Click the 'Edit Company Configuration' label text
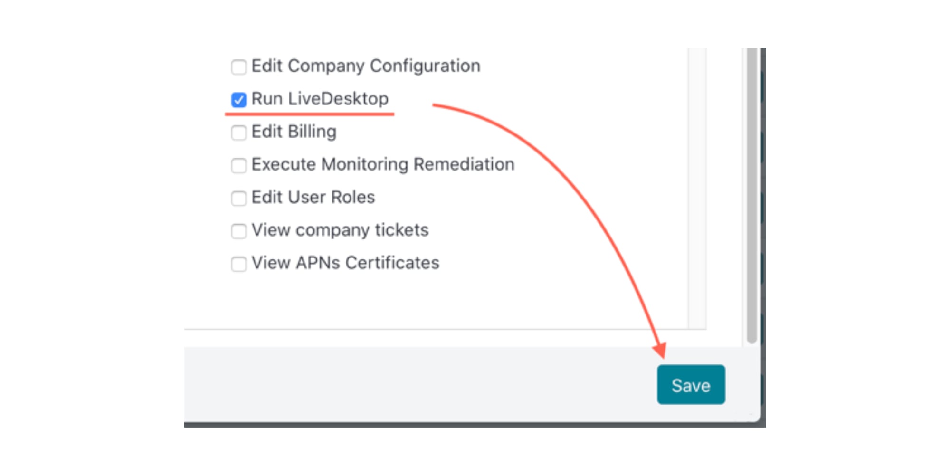950x475 pixels. click(x=366, y=66)
